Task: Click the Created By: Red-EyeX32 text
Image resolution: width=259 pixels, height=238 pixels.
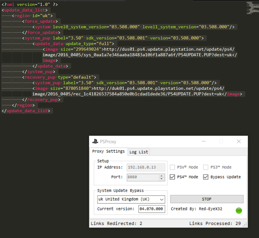Action: 196,209
